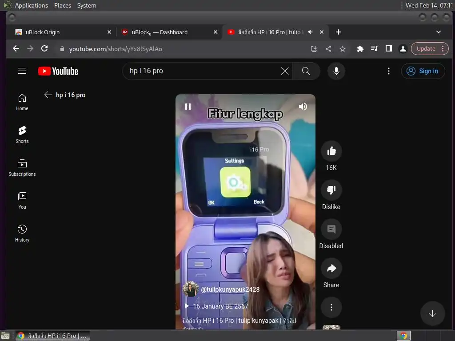Open the System menu
The height and width of the screenshot is (341, 455).
coord(87,5)
